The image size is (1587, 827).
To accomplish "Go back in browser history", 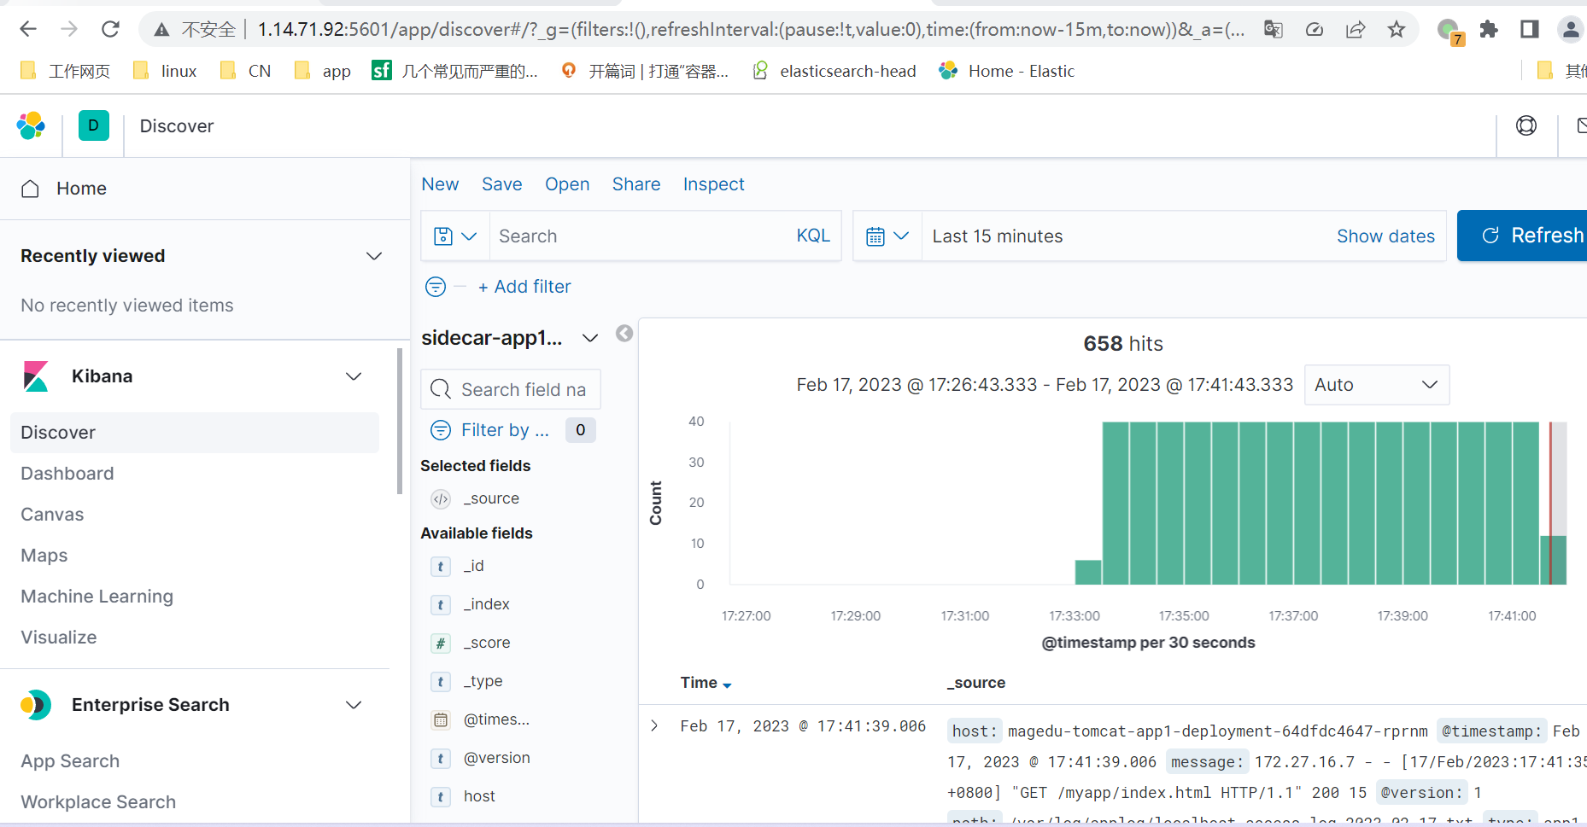I will pos(28,29).
